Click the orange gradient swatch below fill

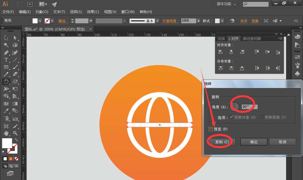coord(11,159)
